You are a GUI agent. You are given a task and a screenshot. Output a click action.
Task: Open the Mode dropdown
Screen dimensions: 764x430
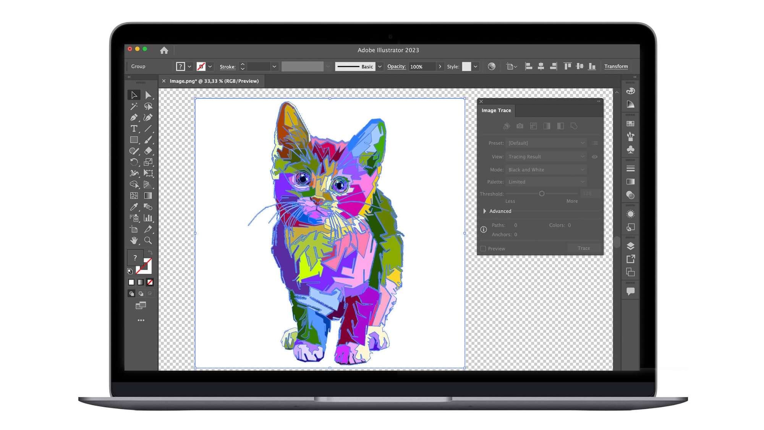pos(546,170)
